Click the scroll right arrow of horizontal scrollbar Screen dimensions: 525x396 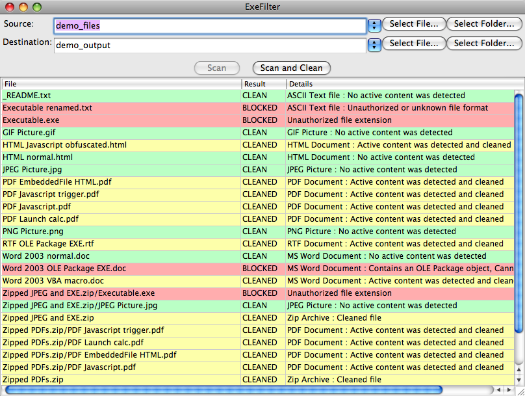coord(509,390)
